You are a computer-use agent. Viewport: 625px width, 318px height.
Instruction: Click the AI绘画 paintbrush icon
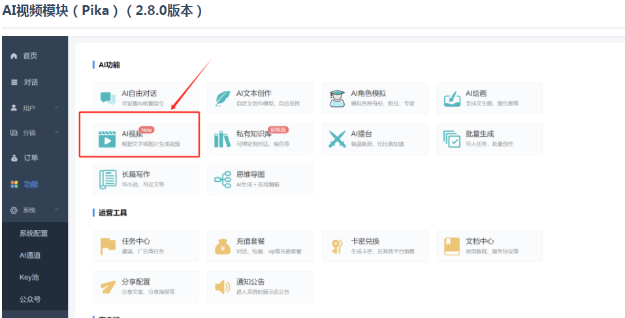click(x=452, y=98)
